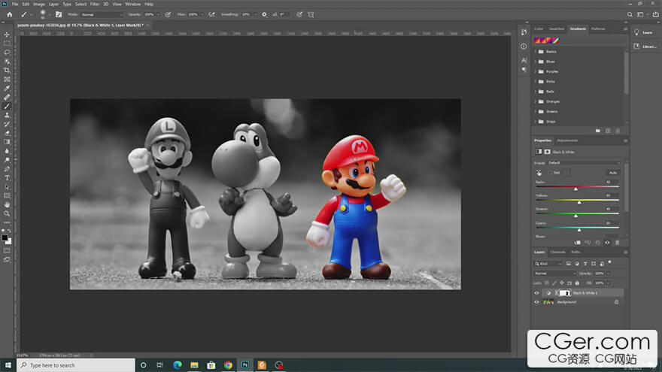662x372 pixels.
Task: Open the Libraries panel button
Action: coord(646,47)
